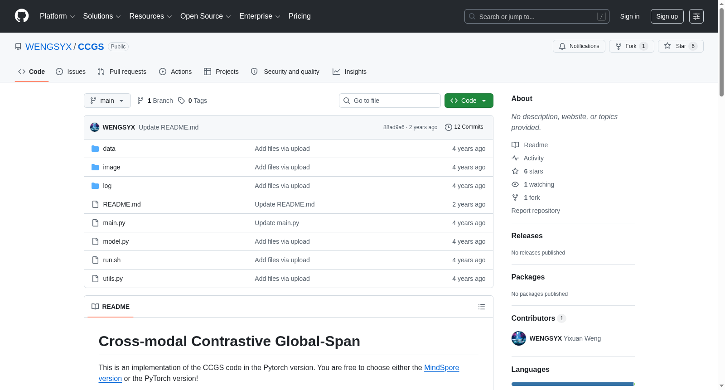Open the WENGSYX owner link in title

point(48,47)
